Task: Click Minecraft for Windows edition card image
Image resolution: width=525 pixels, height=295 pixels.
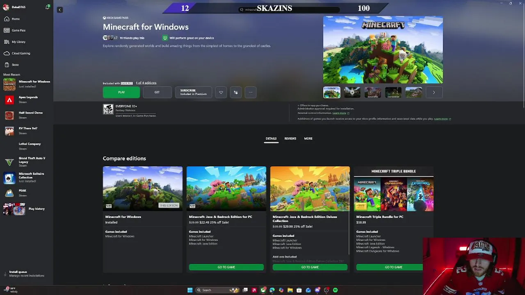Action: [143, 189]
